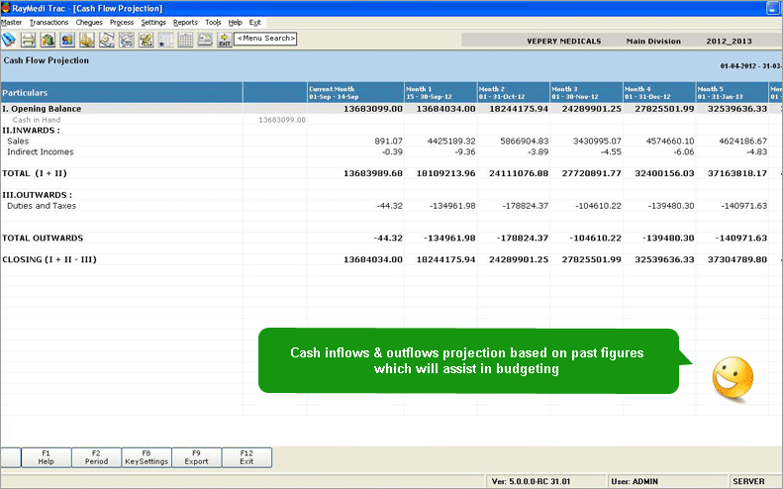
Task: Click the F1 Help button
Action: (x=46, y=457)
